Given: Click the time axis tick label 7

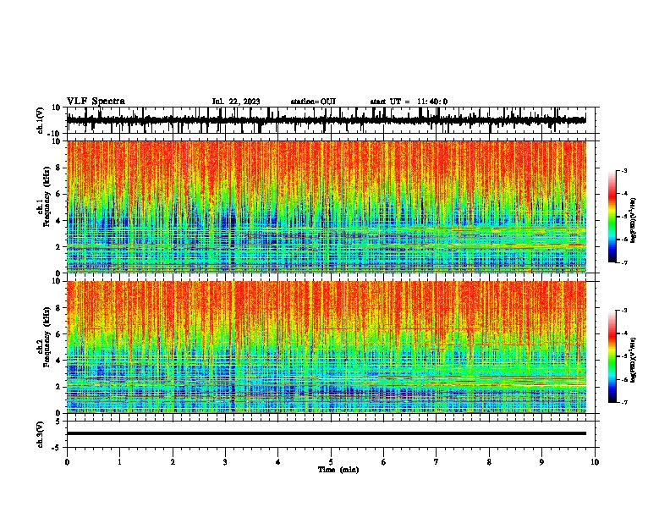Looking at the screenshot, I should click(437, 462).
